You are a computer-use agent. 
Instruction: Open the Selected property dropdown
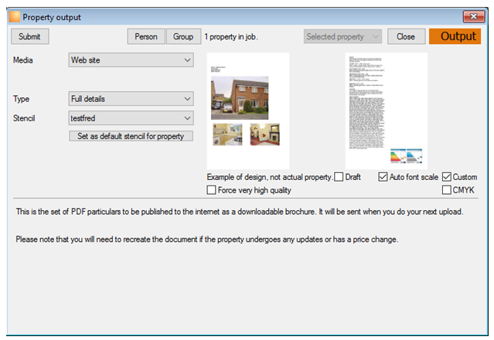342,36
